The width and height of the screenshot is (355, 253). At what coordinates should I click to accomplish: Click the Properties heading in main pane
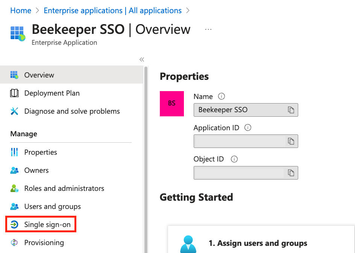184,76
